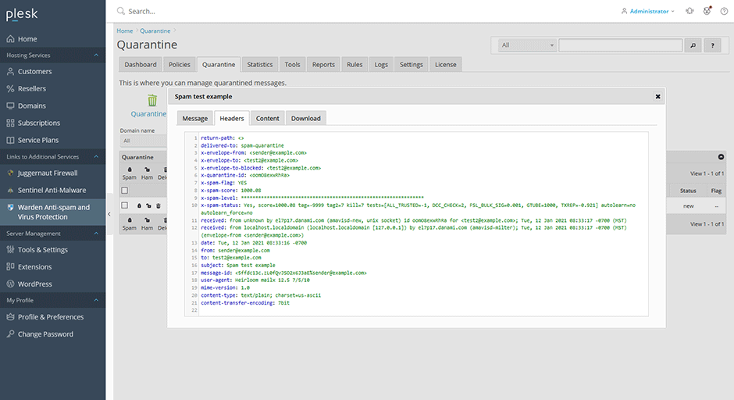The height and width of the screenshot is (400, 734).
Task: Open the All filter dropdown near search
Action: tap(527, 45)
